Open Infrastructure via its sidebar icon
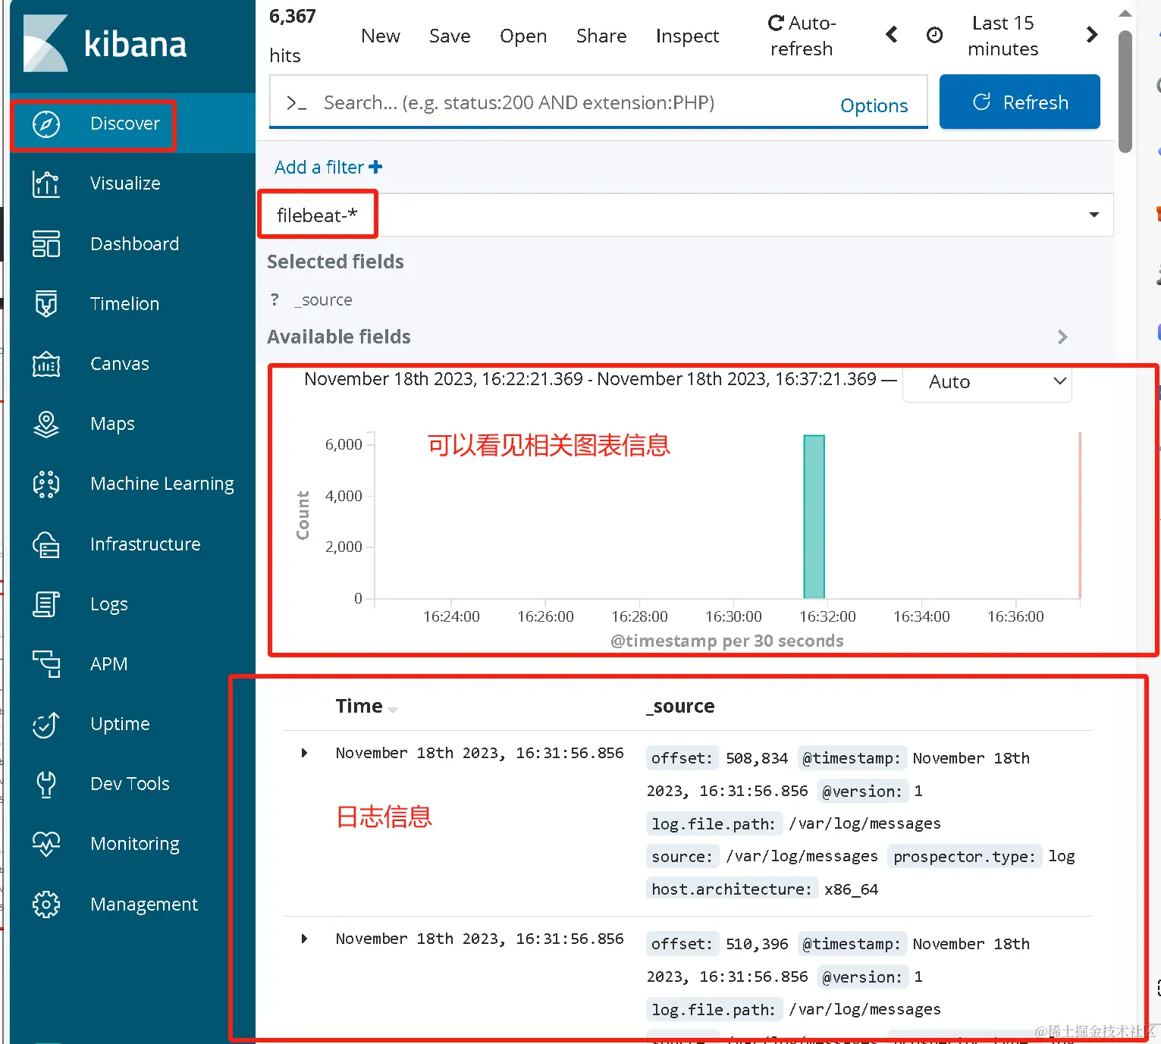The height and width of the screenshot is (1044, 1161). click(x=46, y=544)
